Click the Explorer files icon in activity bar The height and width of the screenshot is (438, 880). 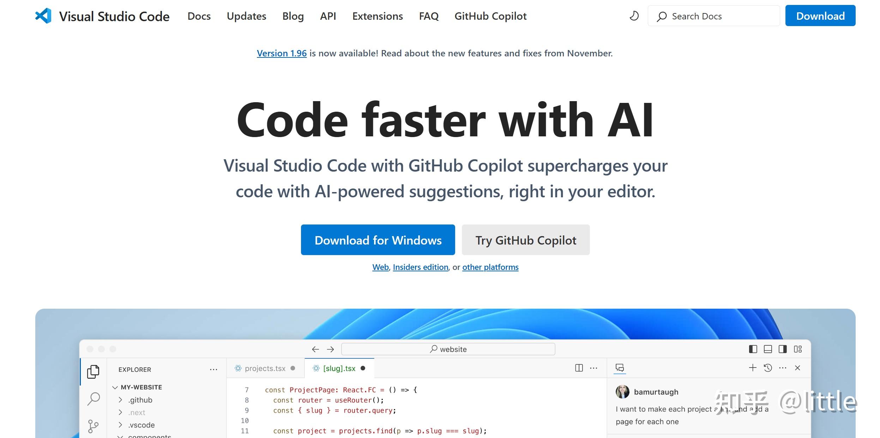tap(93, 371)
